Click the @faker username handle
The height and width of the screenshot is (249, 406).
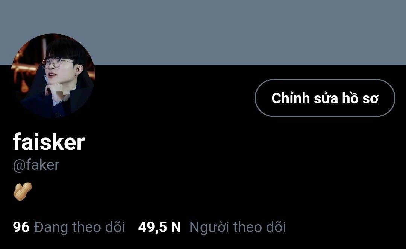[36, 165]
